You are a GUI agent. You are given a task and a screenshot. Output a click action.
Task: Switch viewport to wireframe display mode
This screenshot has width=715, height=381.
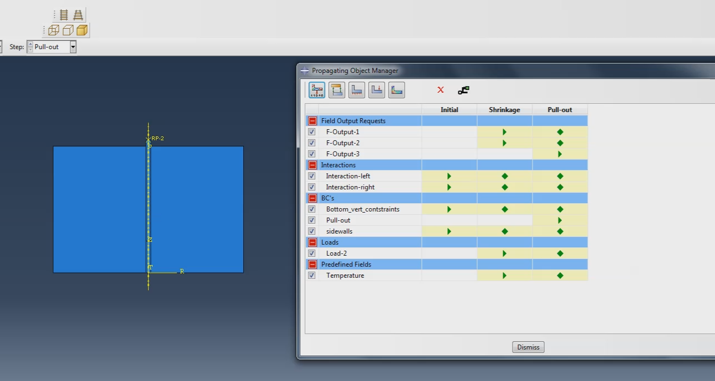click(53, 30)
